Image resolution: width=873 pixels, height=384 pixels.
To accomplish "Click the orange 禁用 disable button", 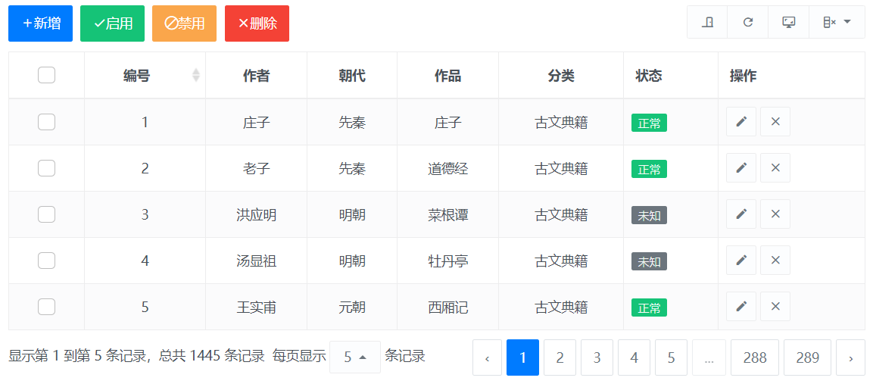I will [x=184, y=23].
